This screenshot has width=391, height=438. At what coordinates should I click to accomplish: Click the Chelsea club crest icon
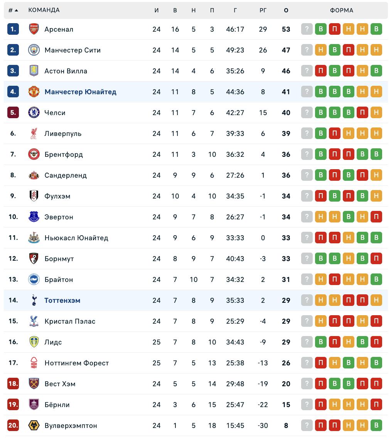(x=34, y=113)
